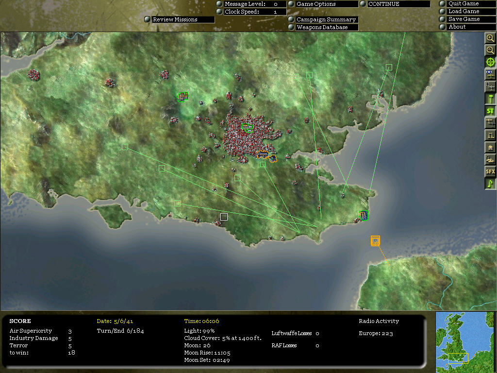Click the Clock Speed value field

276,12
